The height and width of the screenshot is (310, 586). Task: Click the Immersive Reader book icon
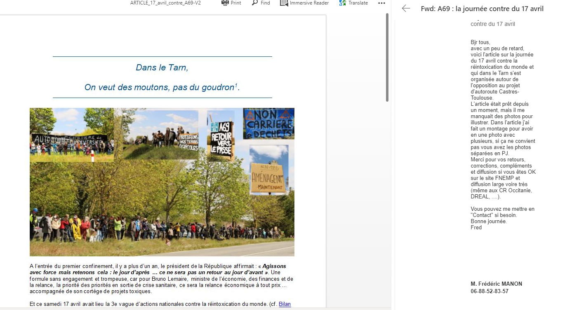pos(284,3)
